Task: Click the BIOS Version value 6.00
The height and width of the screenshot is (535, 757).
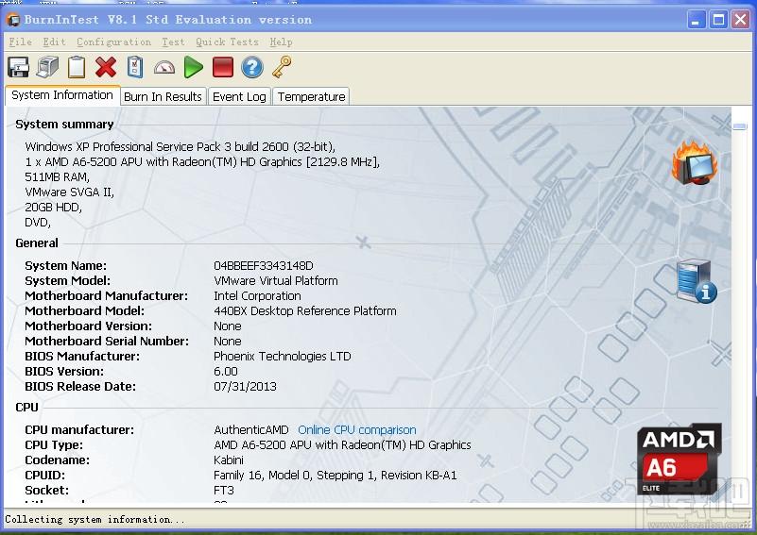Action: point(226,371)
